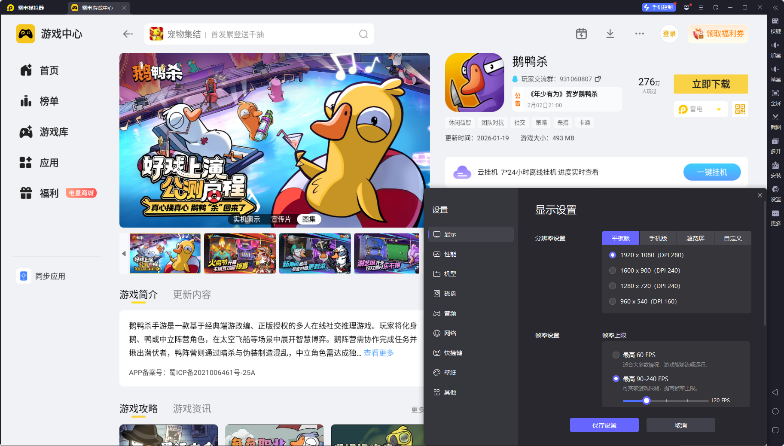
Task: Open the 多开 multi-instance tool
Action: [x=775, y=146]
